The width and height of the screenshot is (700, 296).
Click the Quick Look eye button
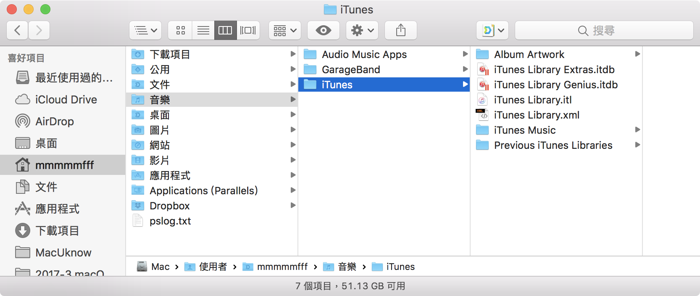(x=323, y=30)
